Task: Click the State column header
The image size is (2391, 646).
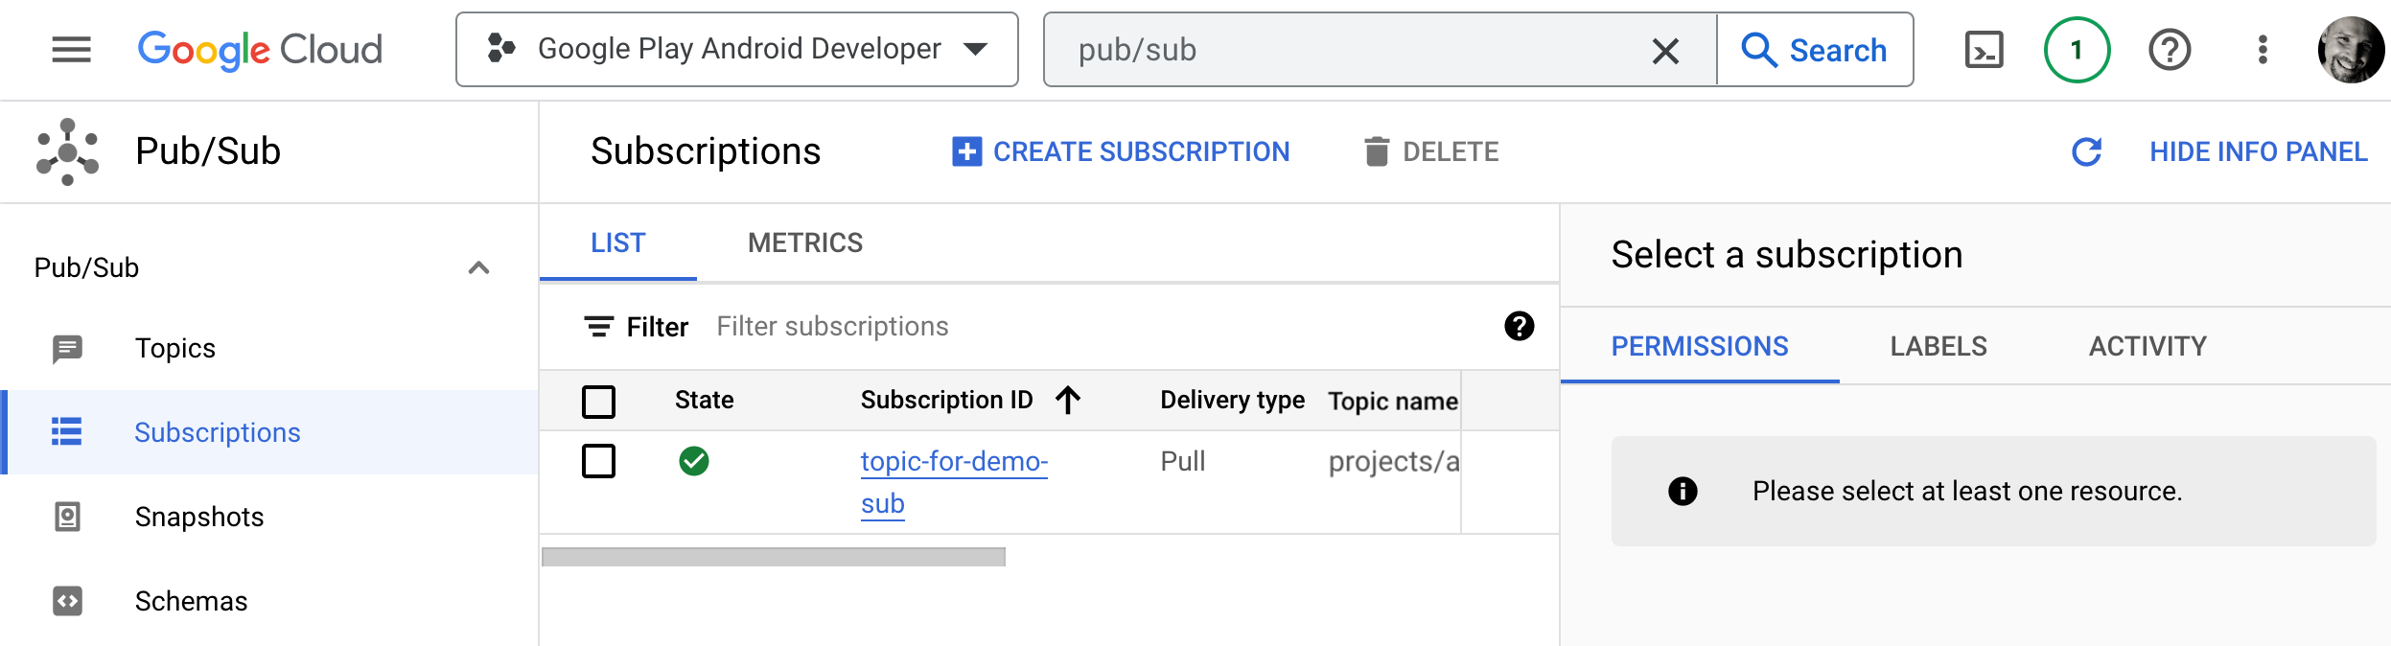Action: point(704,400)
